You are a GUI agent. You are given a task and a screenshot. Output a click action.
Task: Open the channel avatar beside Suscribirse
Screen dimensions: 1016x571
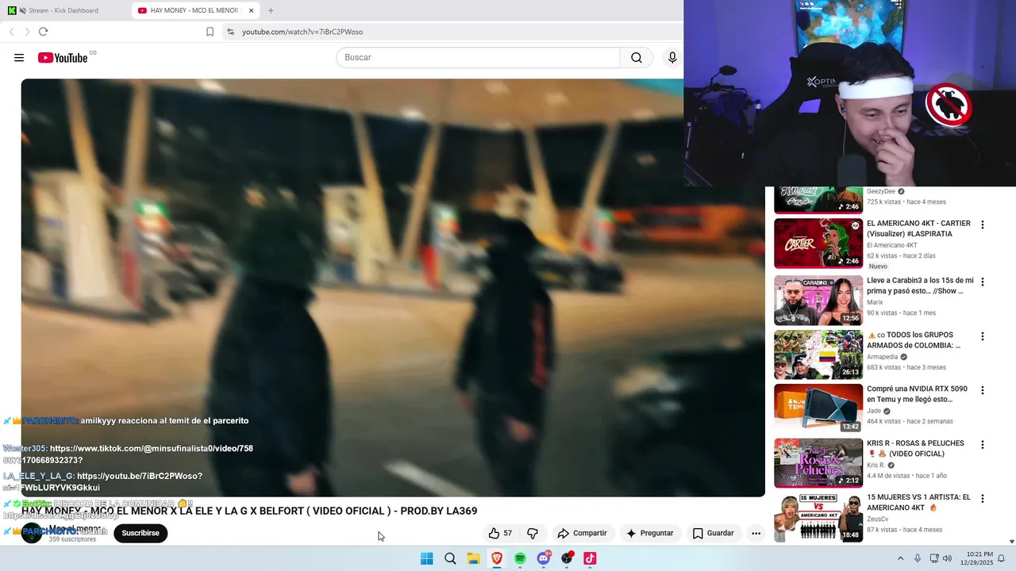pyautogui.click(x=32, y=533)
